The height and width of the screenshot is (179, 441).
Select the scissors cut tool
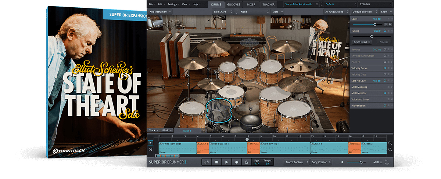click(150, 149)
